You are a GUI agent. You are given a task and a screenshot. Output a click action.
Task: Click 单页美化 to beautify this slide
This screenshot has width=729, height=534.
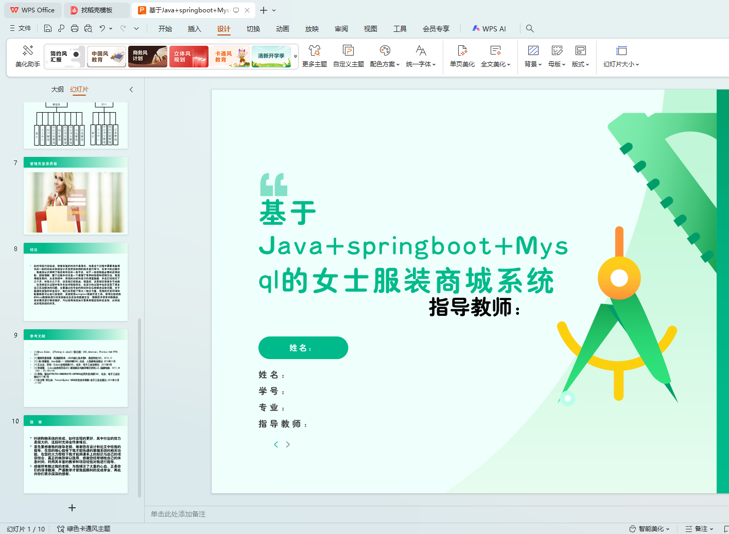[x=462, y=57]
